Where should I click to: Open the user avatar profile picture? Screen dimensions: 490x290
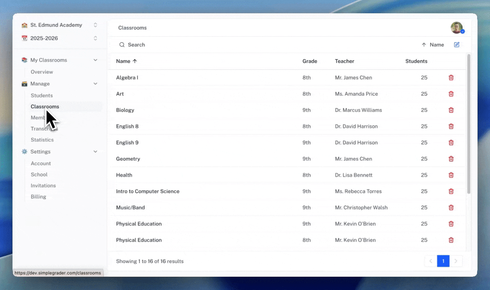pos(457,27)
